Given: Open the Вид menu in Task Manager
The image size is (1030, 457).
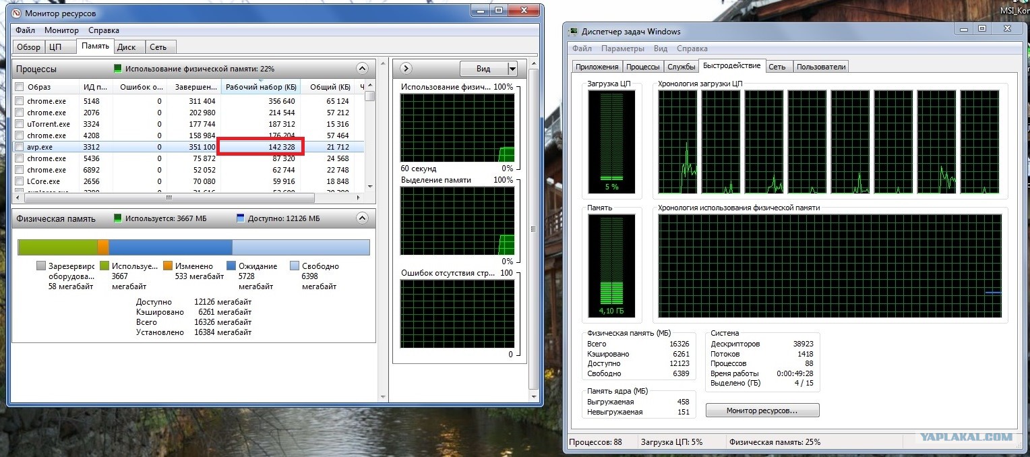Looking at the screenshot, I should tap(661, 49).
